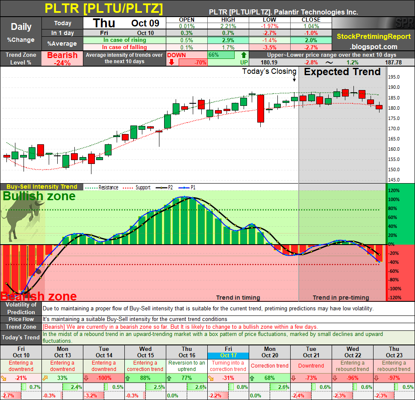Click the Trend in timing label
This screenshot has height=400, width=415.
click(x=238, y=298)
